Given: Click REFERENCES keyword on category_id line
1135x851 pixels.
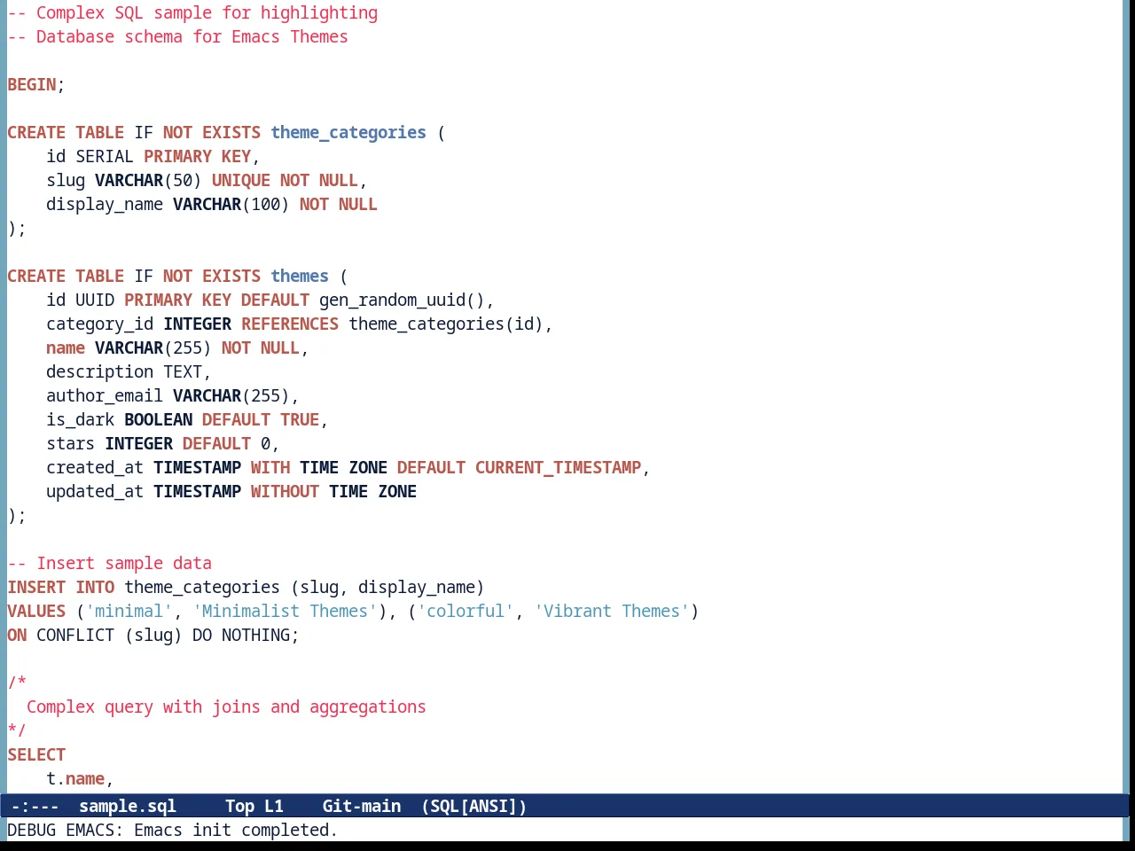Looking at the screenshot, I should coord(290,324).
